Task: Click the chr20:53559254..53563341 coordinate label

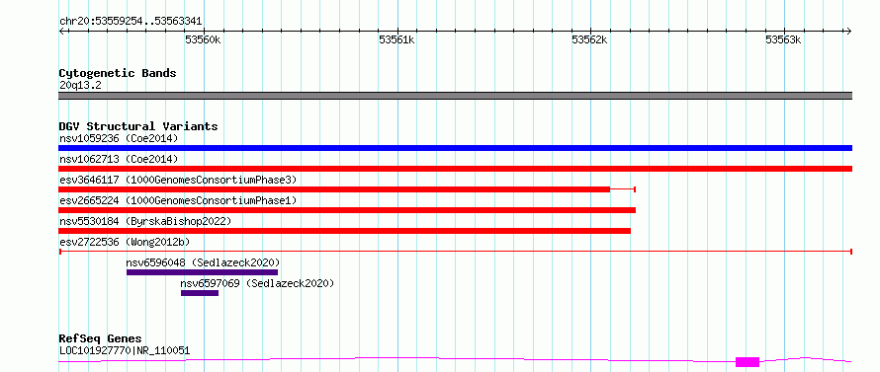Action: pos(131,22)
